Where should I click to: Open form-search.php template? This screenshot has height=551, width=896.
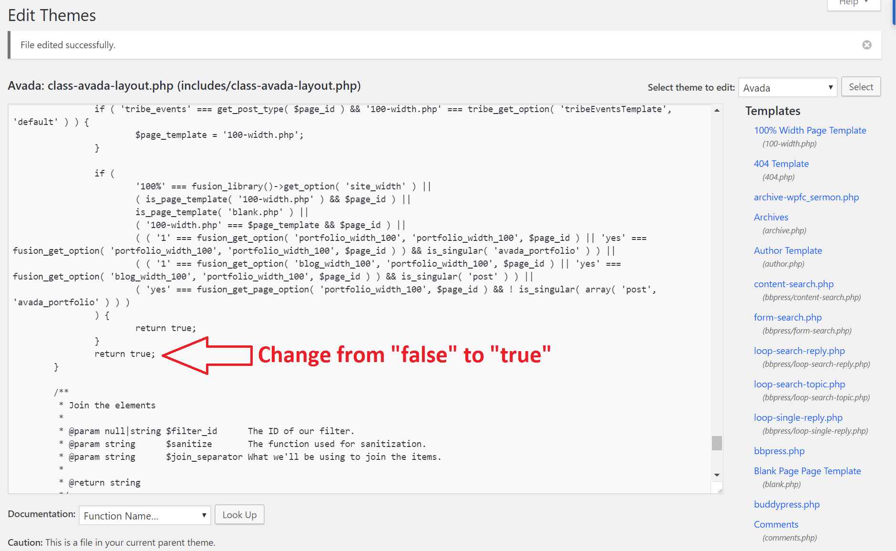788,317
